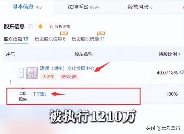
Task: Select the 历史股东镜像 11 sub-tab
Action: coord(88,39)
